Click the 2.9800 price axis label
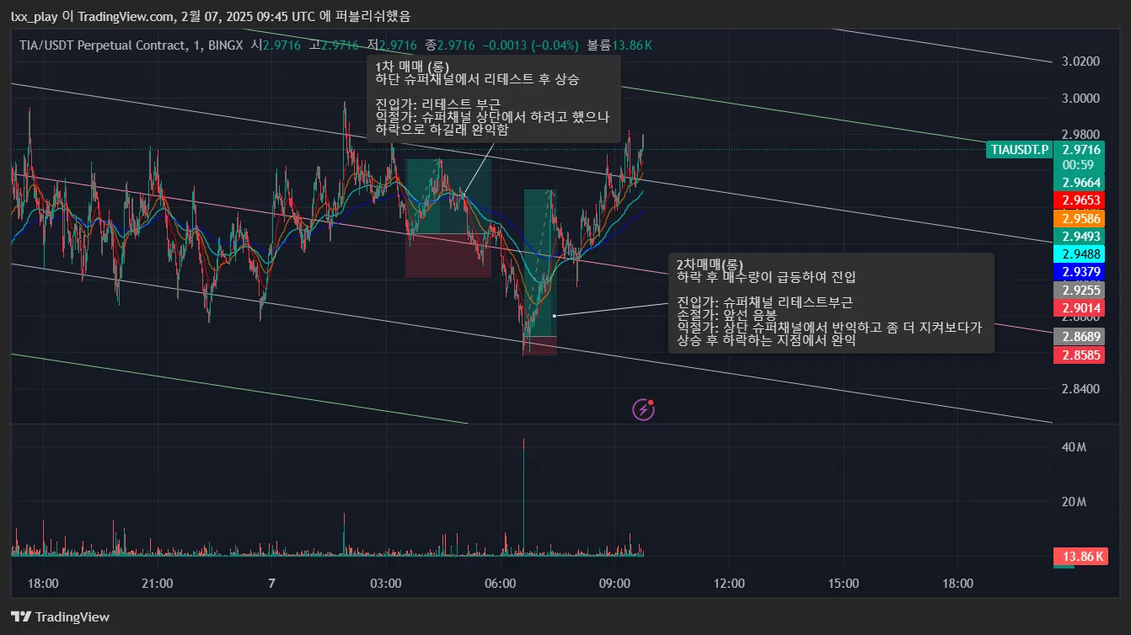Image resolution: width=1131 pixels, height=635 pixels. point(1081,134)
